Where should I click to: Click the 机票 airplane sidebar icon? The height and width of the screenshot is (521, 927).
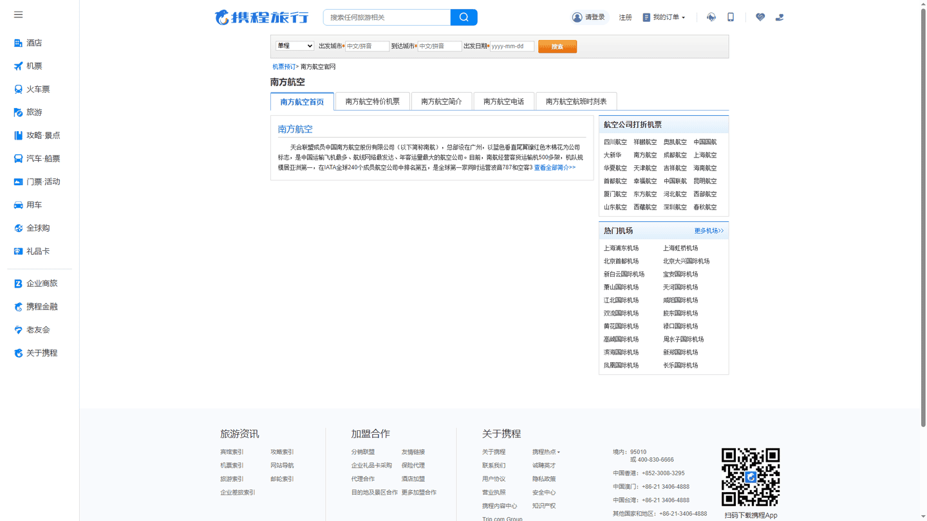pyautogui.click(x=18, y=66)
